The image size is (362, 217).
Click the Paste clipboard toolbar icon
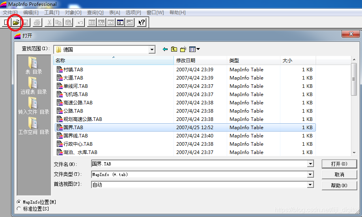pos(68,22)
